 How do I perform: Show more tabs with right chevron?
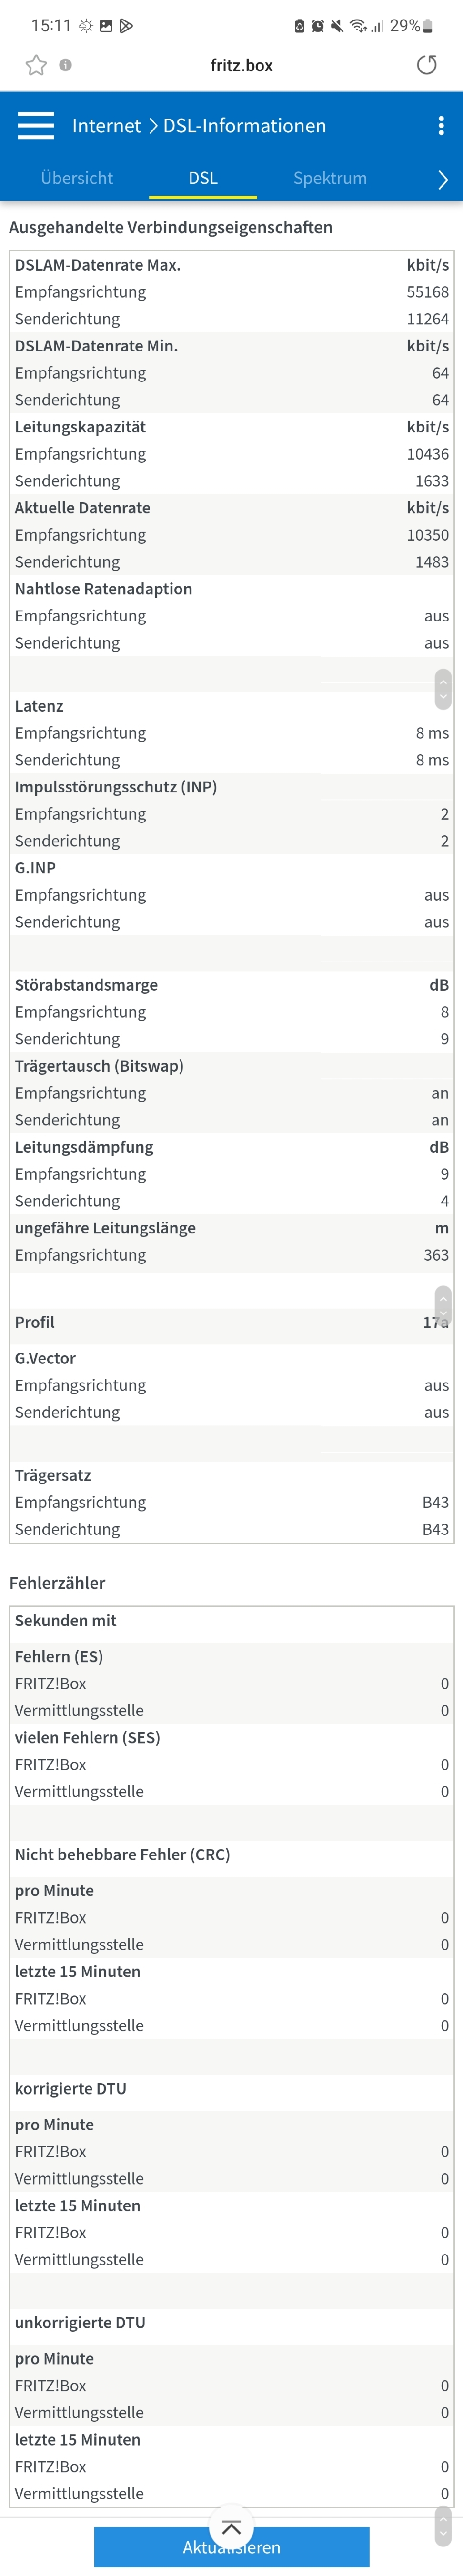(x=443, y=179)
